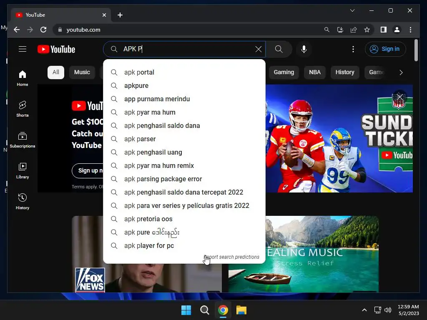Dismiss the NFL Sunday Ticket banner
Screen dimensions: 427x320
click(x=400, y=97)
